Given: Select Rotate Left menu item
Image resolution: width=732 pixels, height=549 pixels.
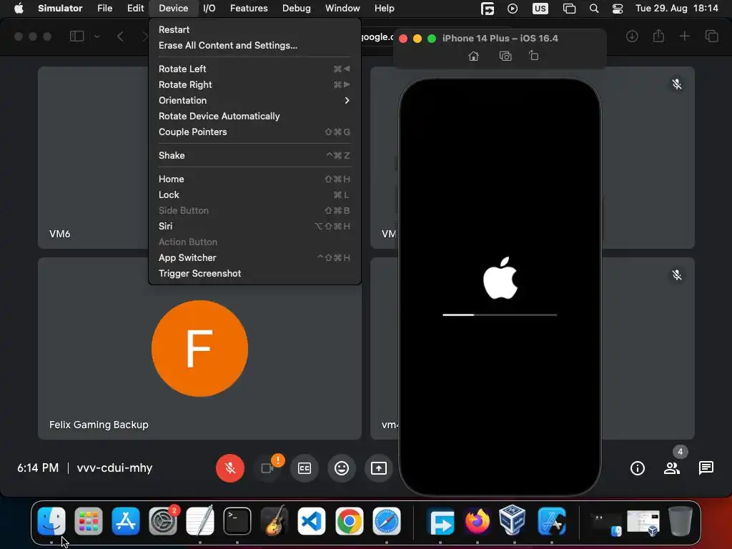Looking at the screenshot, I should click(254, 69).
